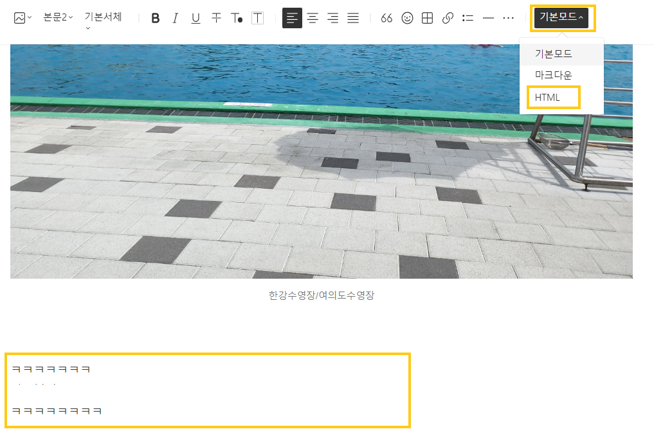Toggle bold formatting

[155, 18]
